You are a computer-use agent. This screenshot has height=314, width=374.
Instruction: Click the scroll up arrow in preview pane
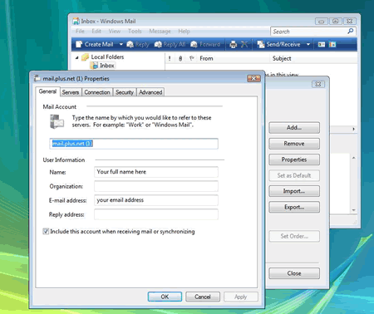[x=354, y=158]
